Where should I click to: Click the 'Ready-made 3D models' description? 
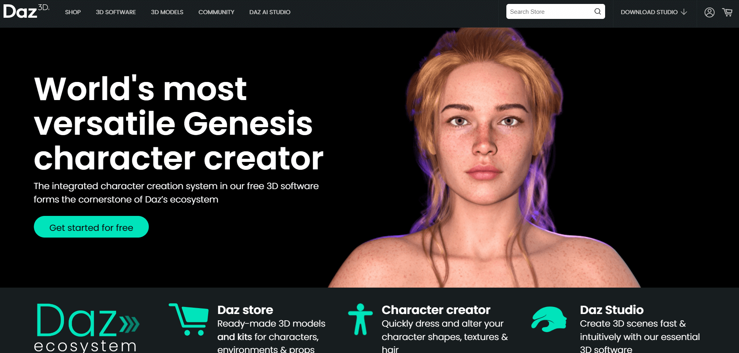click(x=271, y=337)
